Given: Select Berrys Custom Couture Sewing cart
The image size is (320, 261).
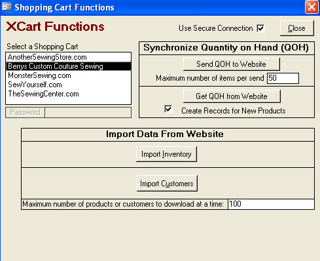Looking at the screenshot, I should (x=68, y=66).
